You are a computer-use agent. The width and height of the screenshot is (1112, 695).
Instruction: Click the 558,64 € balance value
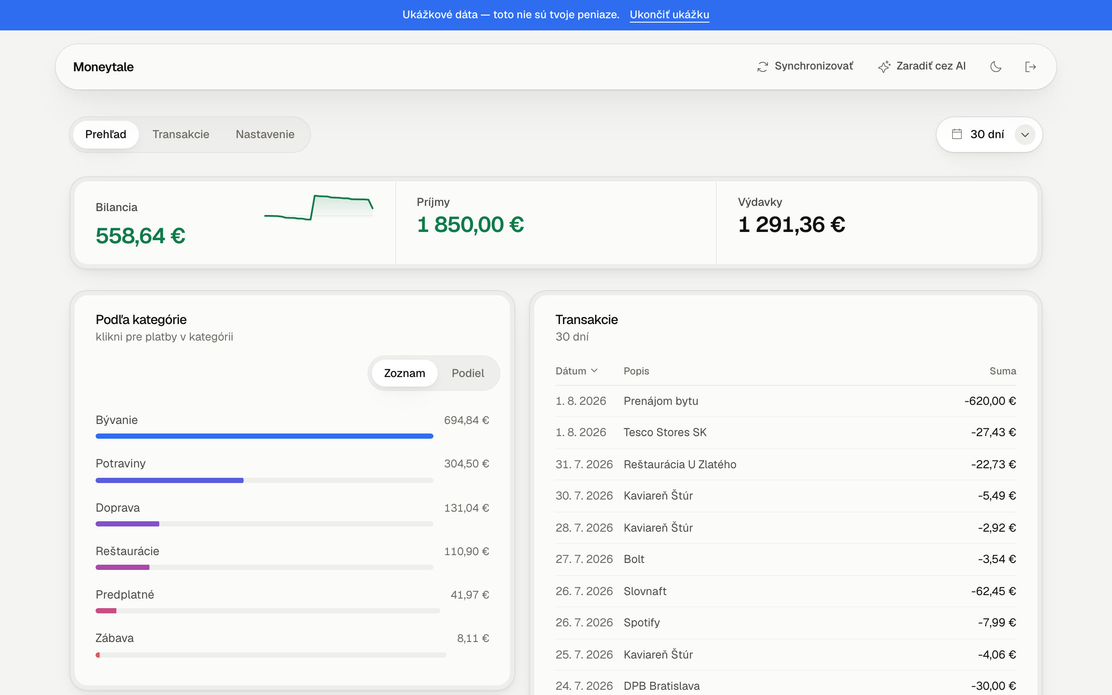(141, 236)
